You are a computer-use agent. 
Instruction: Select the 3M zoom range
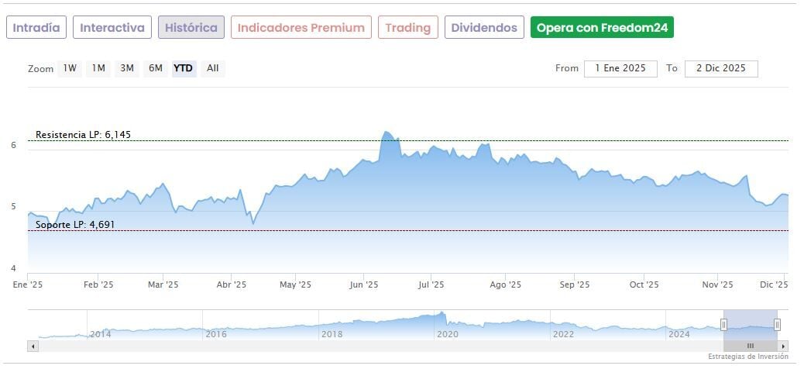(127, 68)
